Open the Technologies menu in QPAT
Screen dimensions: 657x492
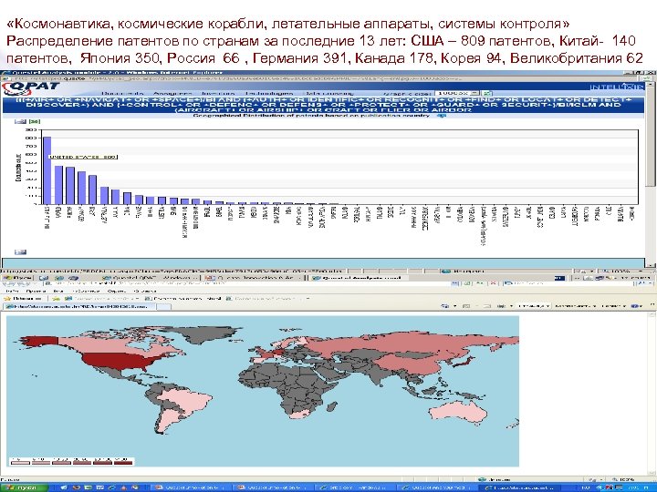[269, 94]
